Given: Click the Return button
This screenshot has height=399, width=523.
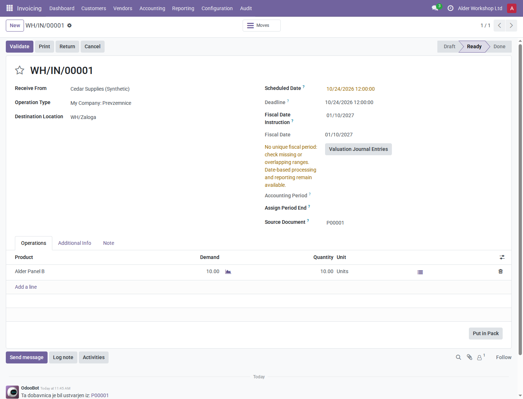Looking at the screenshot, I should (67, 46).
